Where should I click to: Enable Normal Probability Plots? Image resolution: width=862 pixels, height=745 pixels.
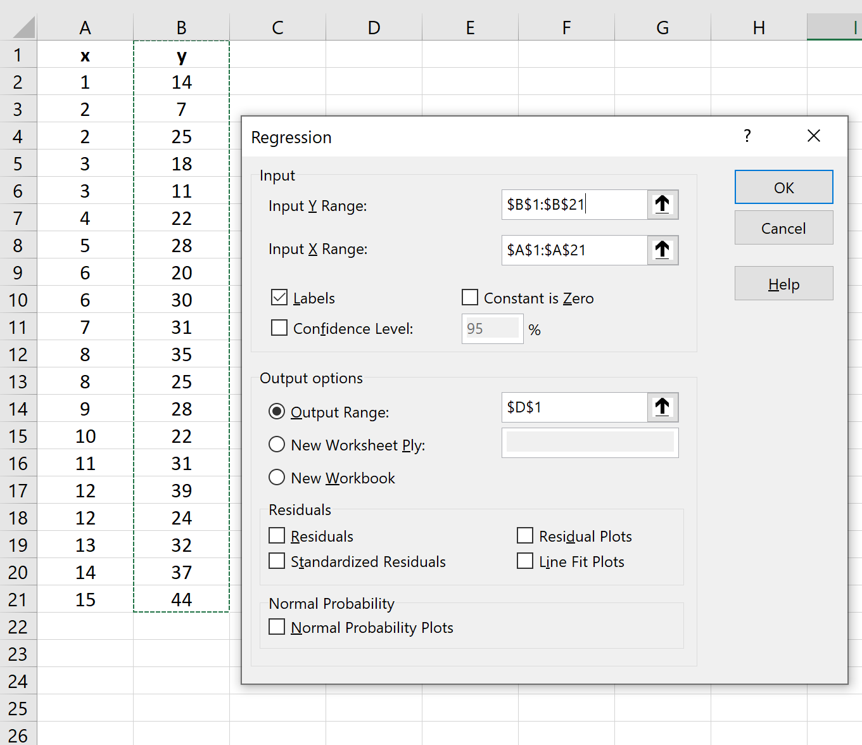[276, 627]
